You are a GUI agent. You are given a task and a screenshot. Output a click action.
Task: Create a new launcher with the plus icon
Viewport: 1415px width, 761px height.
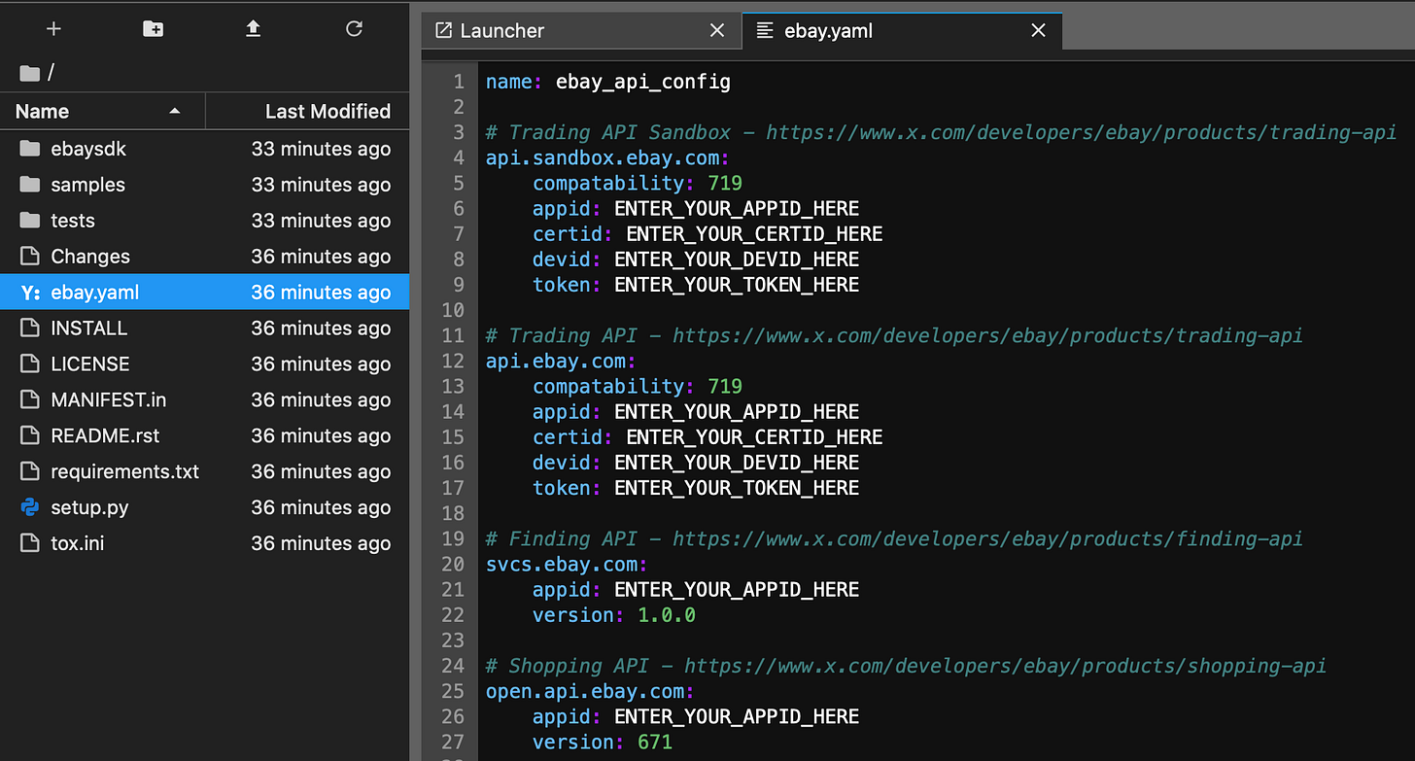pos(53,28)
